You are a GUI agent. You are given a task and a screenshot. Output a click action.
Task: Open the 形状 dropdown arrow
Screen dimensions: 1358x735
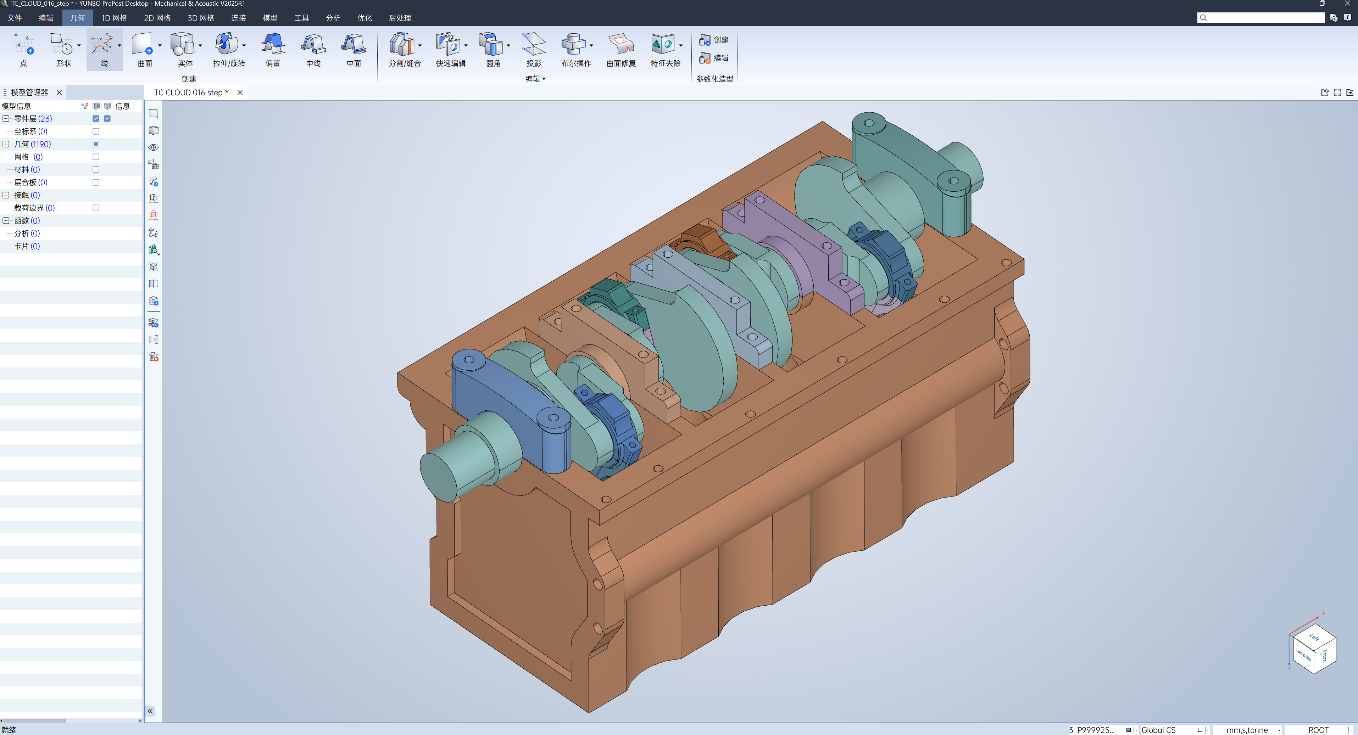pos(79,46)
